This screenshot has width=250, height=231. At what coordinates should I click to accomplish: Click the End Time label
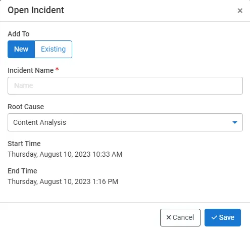click(x=22, y=171)
